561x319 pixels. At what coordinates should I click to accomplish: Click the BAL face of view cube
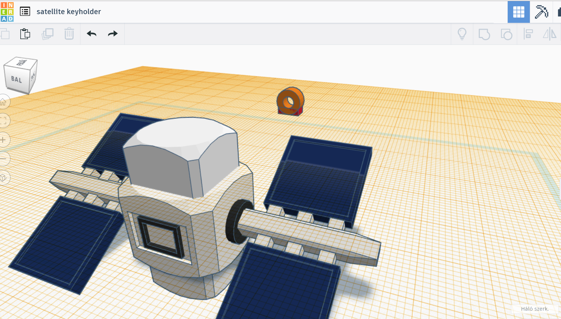(16, 79)
